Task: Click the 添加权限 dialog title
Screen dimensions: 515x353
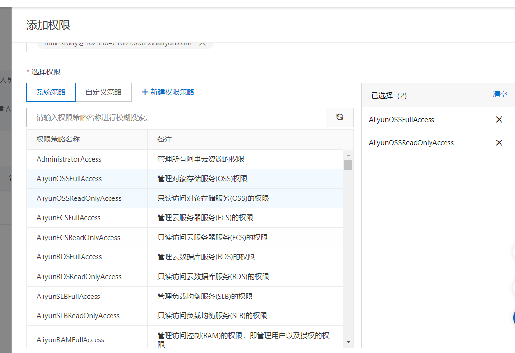Action: point(48,25)
